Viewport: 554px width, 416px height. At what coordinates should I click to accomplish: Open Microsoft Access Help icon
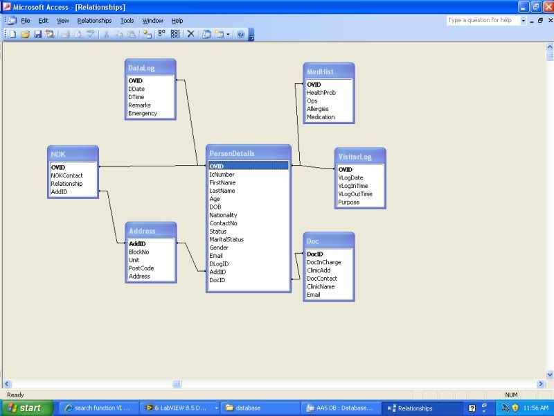(x=240, y=33)
